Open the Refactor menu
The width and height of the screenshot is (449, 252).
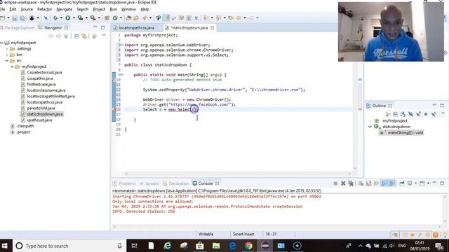tap(45, 9)
